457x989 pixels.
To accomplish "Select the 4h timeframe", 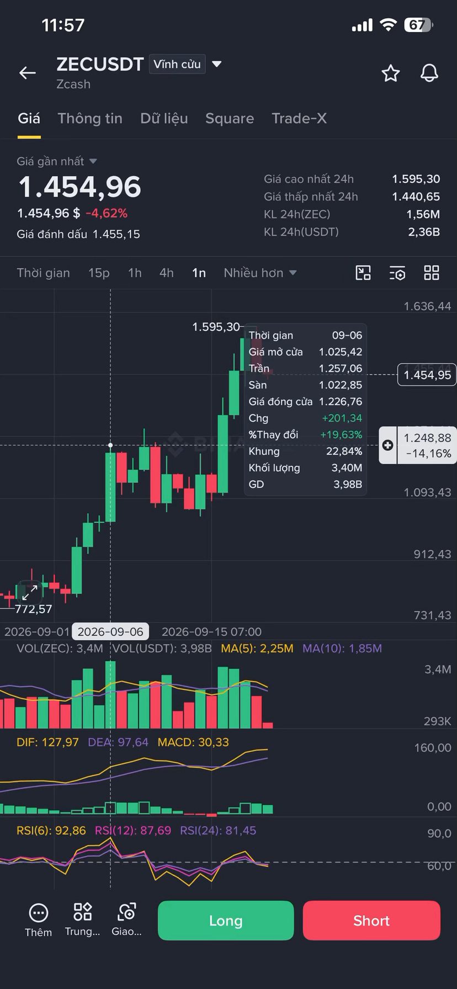I will click(167, 273).
